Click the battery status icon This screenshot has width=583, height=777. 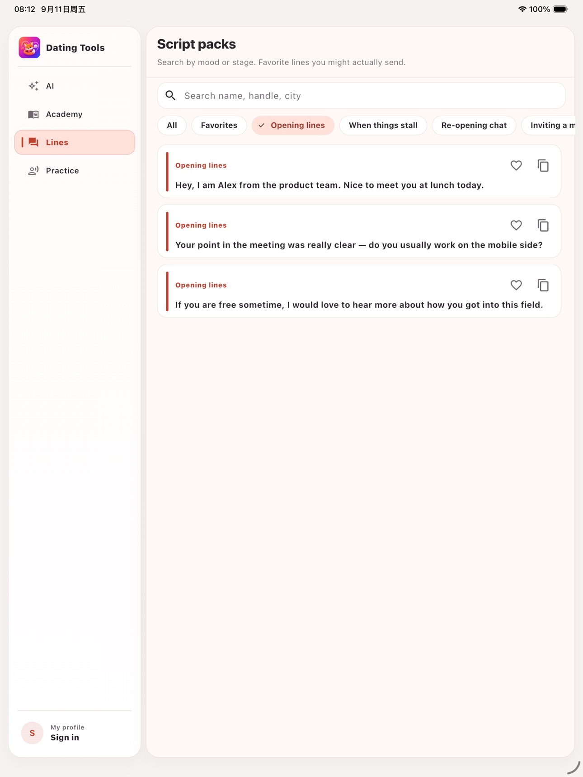click(x=560, y=9)
